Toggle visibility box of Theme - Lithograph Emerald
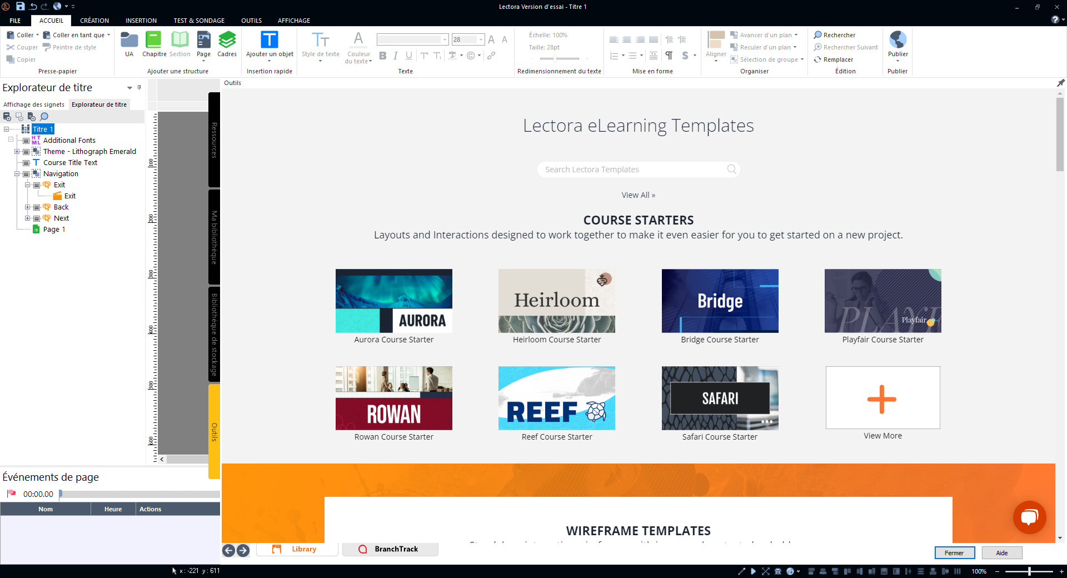Viewport: 1067px width, 578px height. 26,152
